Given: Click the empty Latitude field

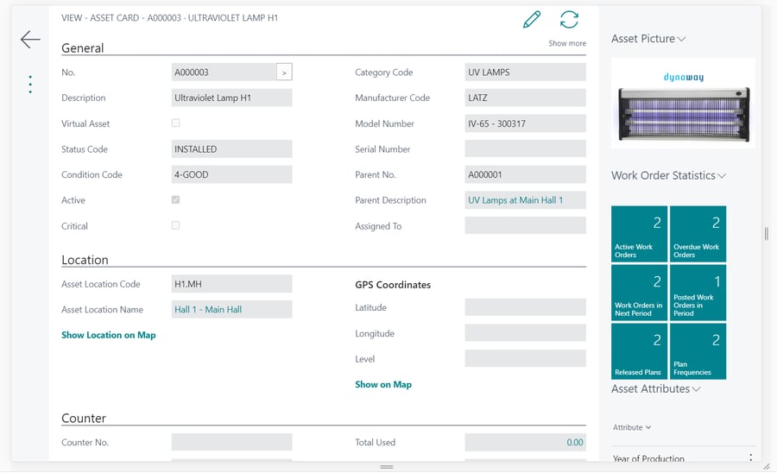Looking at the screenshot, I should point(525,307).
